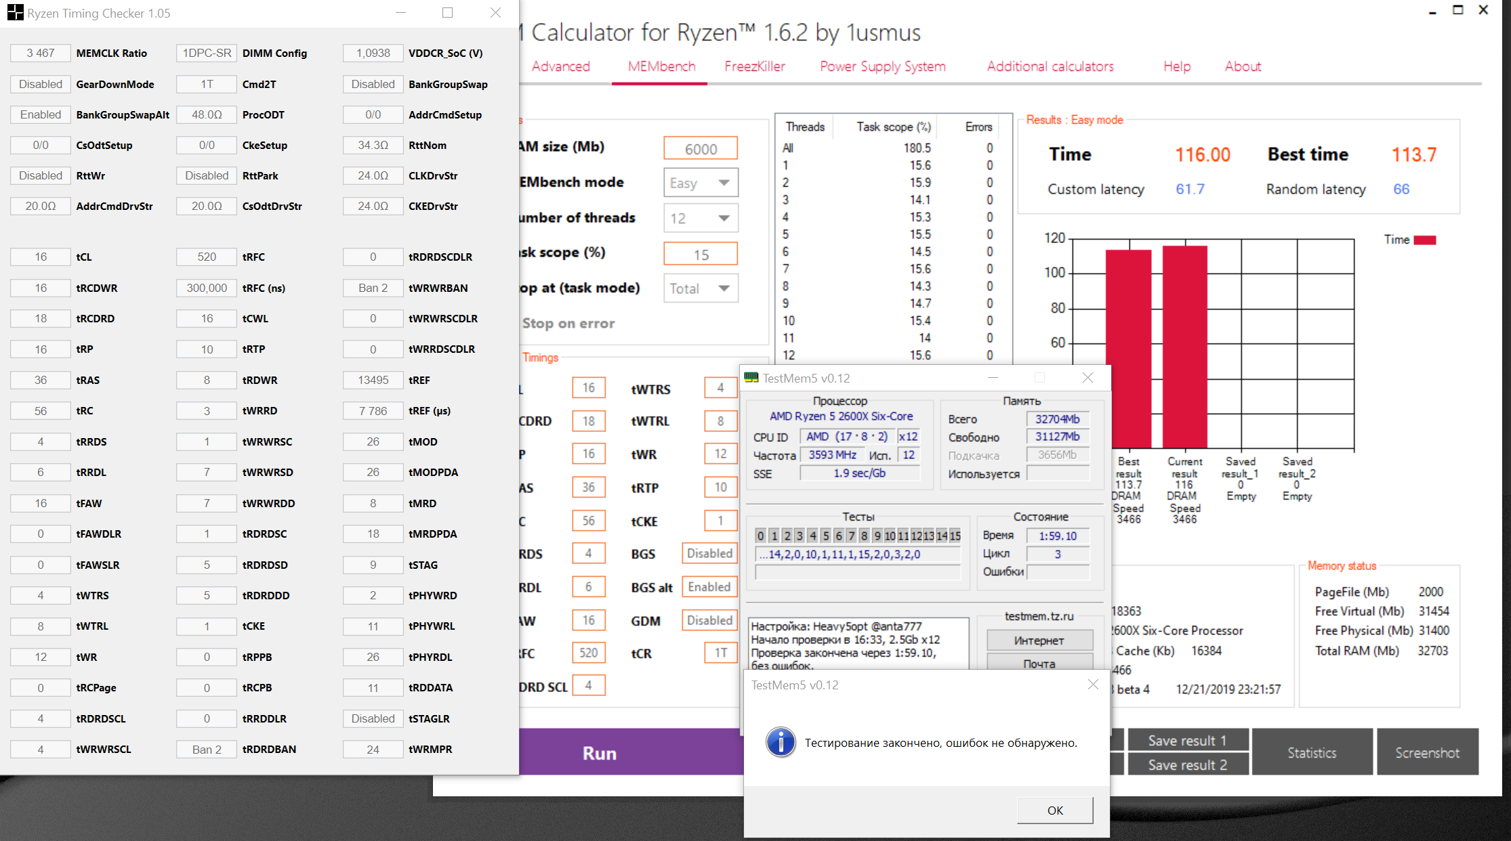Click the Ryzen Timing Checker title bar icon
The height and width of the screenshot is (841, 1511).
(14, 13)
